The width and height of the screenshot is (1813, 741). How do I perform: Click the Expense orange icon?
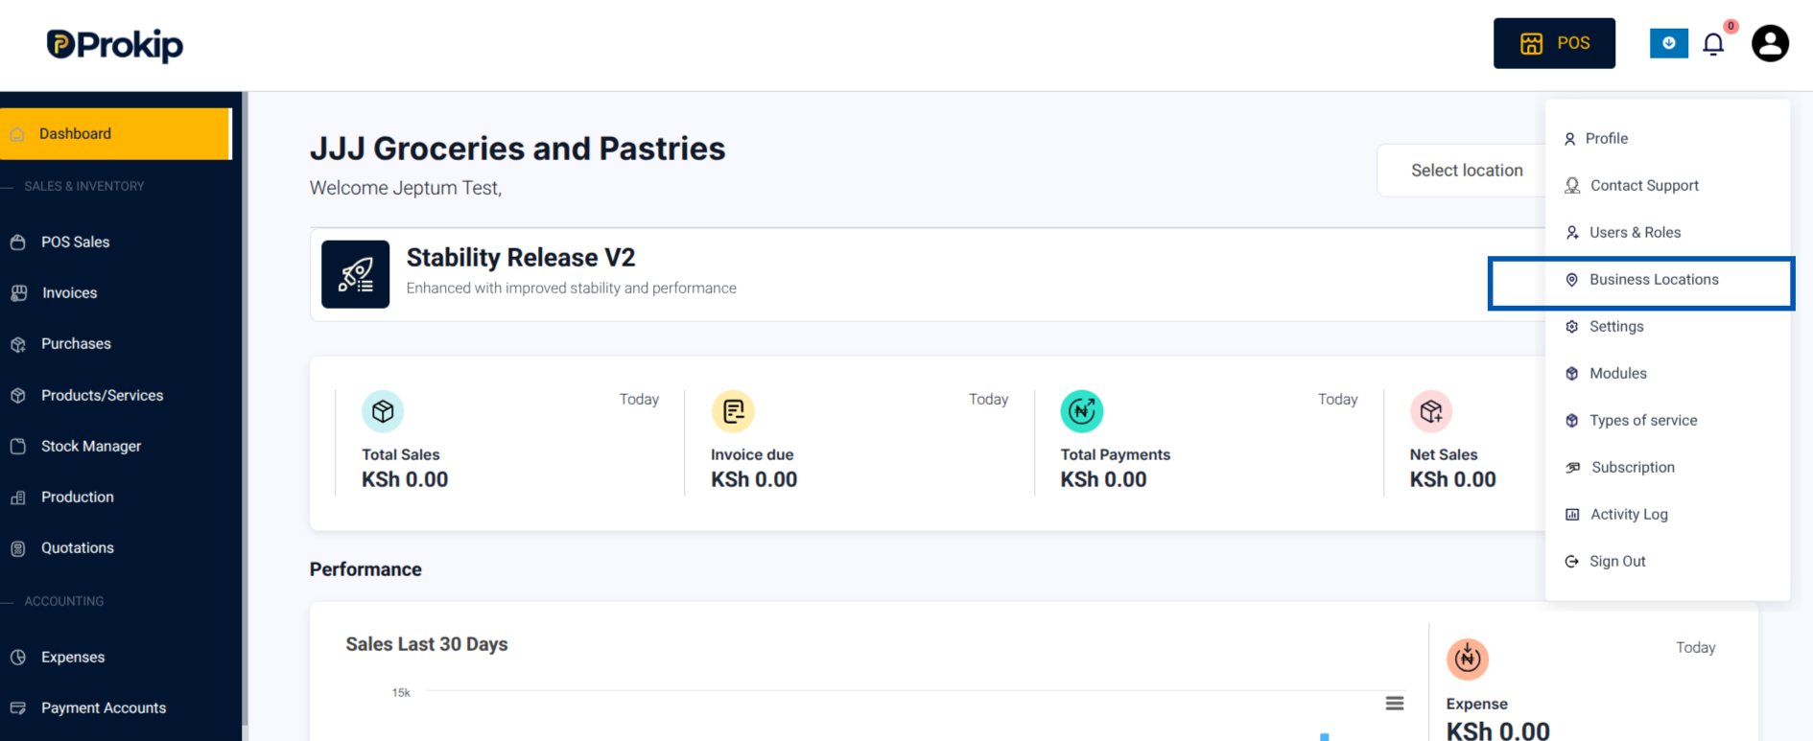[1467, 659]
